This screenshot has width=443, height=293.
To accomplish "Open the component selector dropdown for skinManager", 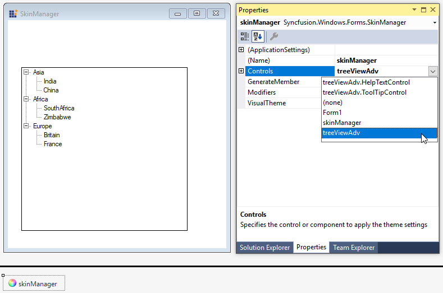I will (x=435, y=22).
